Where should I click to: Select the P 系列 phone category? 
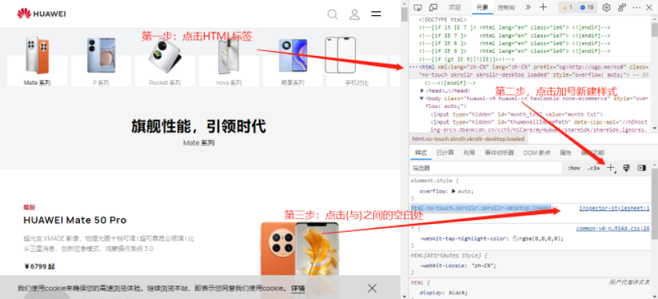coord(101,62)
